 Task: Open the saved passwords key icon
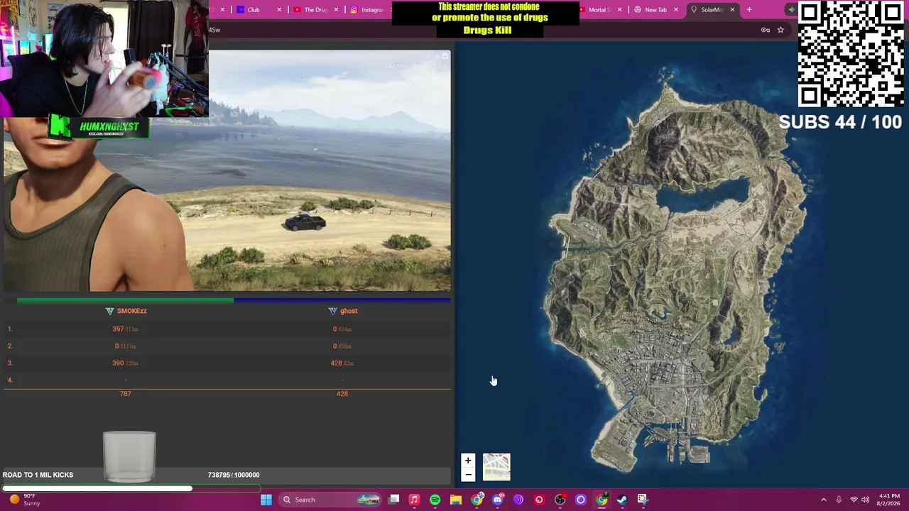tap(766, 30)
